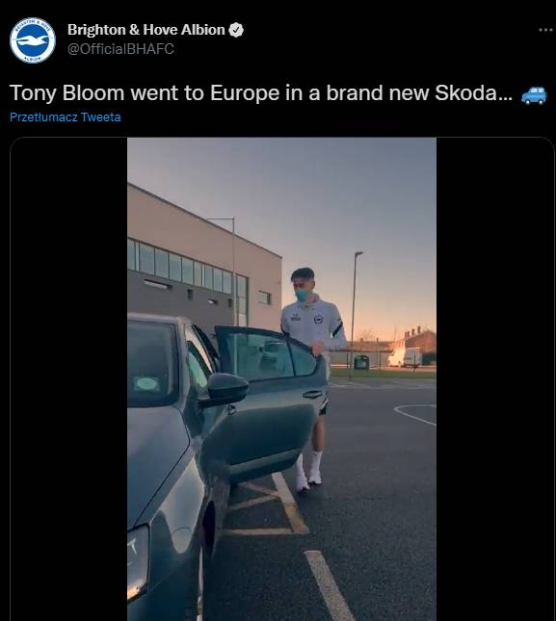
Task: Click the left black bar of video player
Action: tap(69, 379)
